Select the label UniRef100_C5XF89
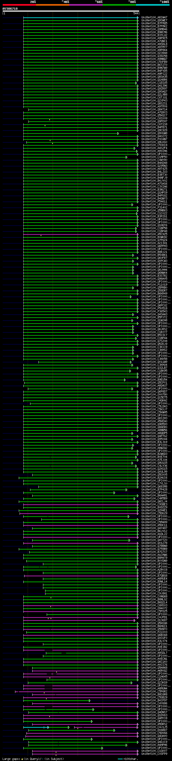172x761 pixels. [x=154, y=62]
